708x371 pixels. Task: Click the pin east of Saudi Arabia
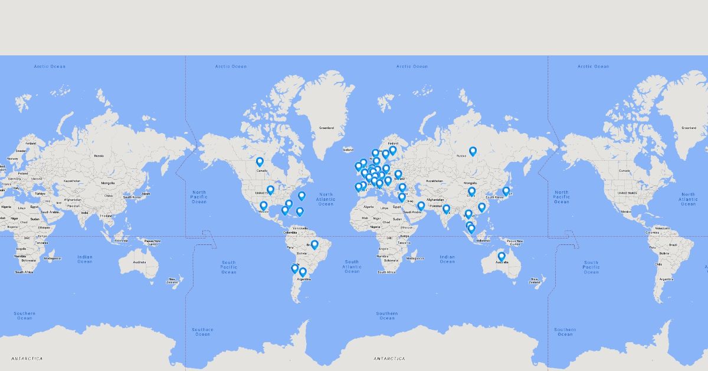coord(421,206)
